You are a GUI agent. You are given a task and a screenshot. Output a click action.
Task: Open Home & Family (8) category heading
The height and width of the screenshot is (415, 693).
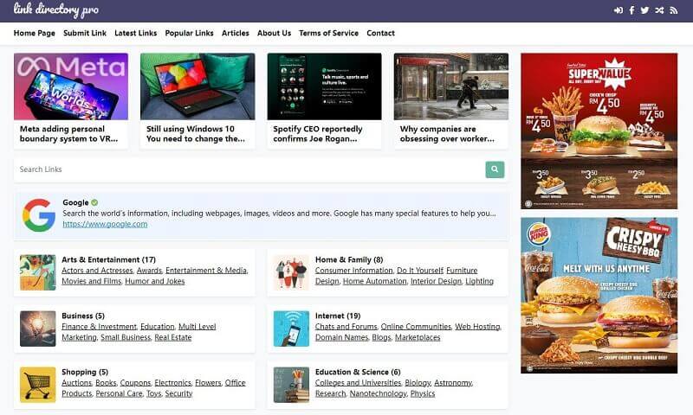click(349, 259)
